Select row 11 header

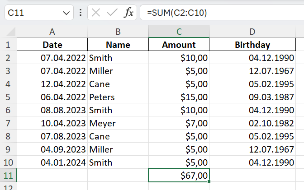(x=8, y=176)
